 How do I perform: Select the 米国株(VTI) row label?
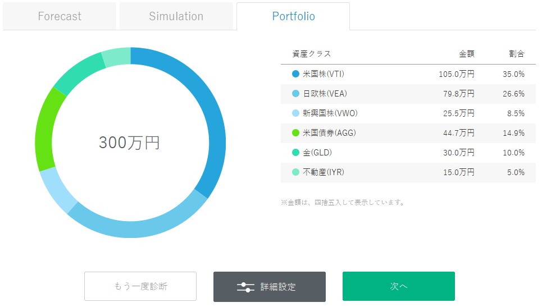(324, 74)
